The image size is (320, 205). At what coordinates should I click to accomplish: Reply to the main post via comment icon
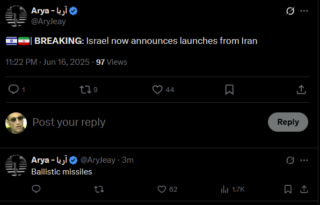(x=13, y=89)
